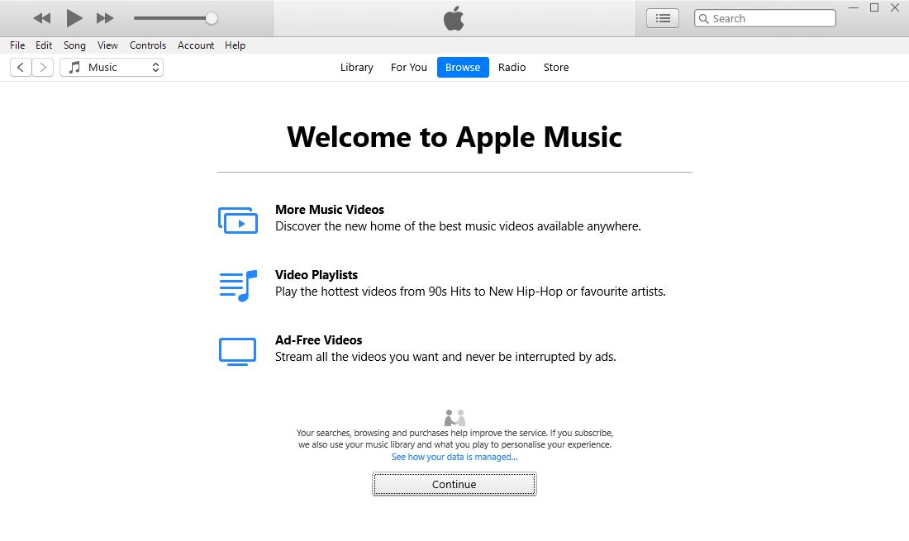Select the Browse tab
The width and height of the screenshot is (909, 541).
(463, 67)
